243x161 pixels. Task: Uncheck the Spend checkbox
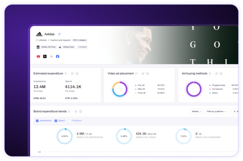click(56, 121)
